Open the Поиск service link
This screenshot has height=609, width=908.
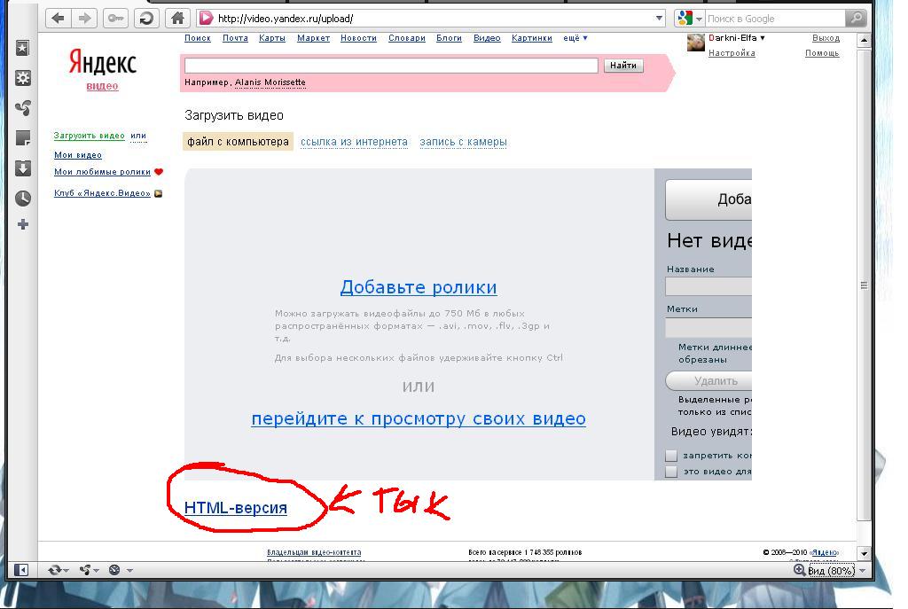tap(198, 38)
